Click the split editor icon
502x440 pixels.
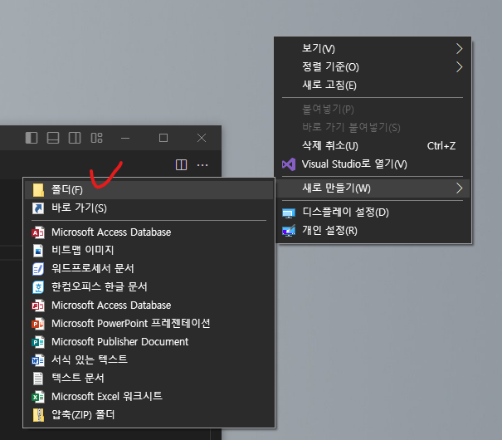coord(181,165)
